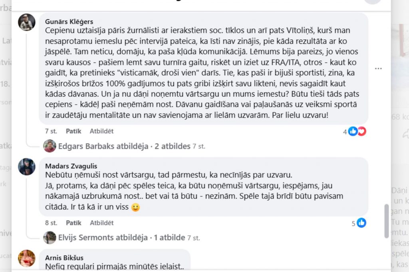Click blue like reaction icon on Gunārs comment
The width and height of the screenshot is (409, 272).
[353, 131]
